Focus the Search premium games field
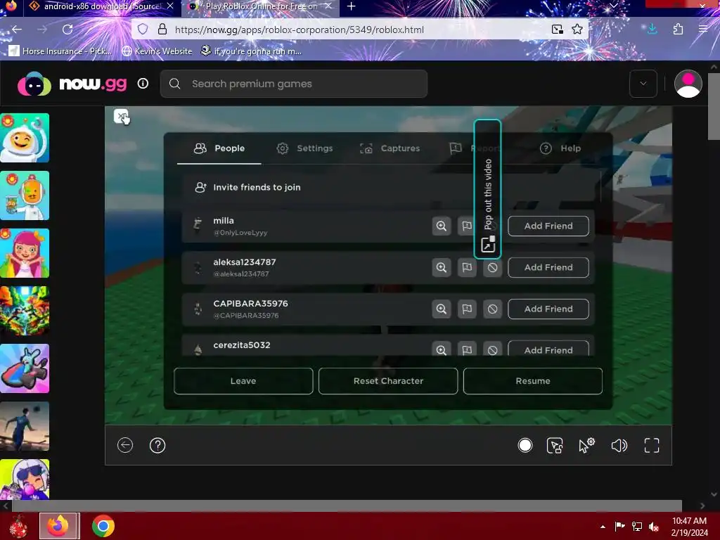 (x=294, y=84)
